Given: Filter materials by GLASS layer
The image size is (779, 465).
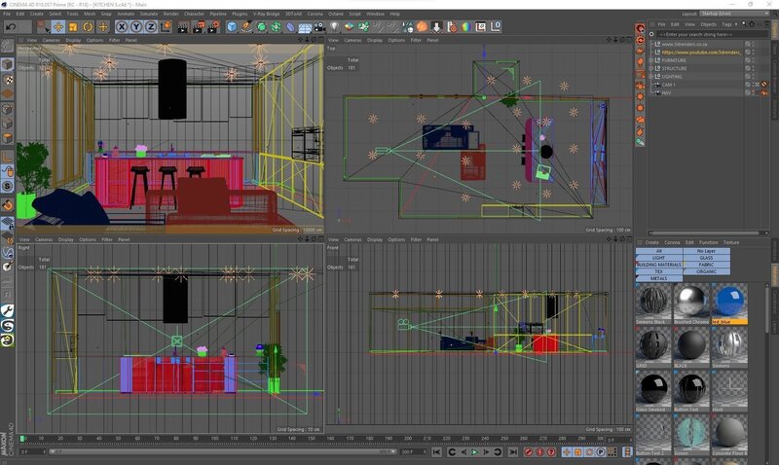Looking at the screenshot, I should (x=706, y=258).
